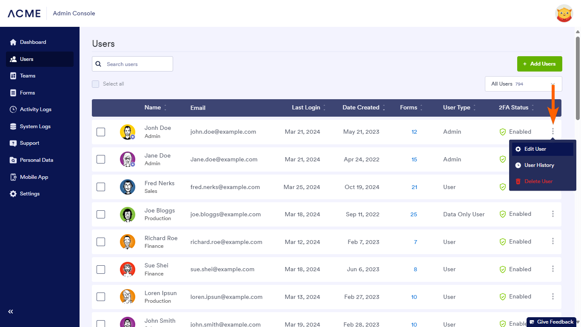Collapse the sidebar with double-chevron icon
This screenshot has width=581, height=327.
click(x=11, y=312)
